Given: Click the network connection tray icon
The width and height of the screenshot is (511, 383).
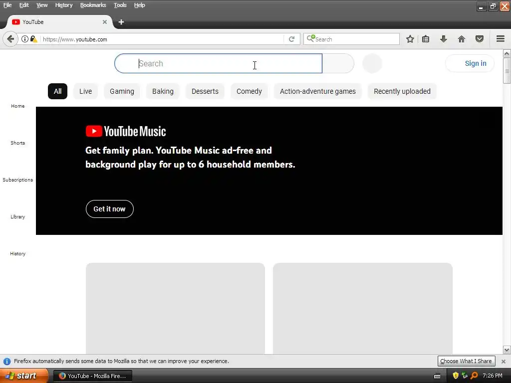Looking at the screenshot, I should (465, 376).
